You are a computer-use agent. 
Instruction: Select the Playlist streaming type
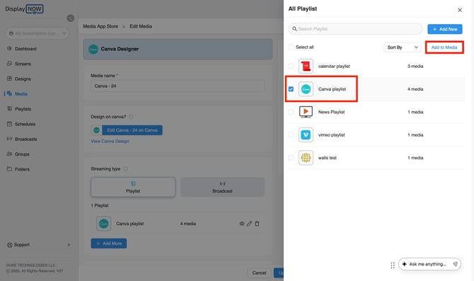coord(133,188)
